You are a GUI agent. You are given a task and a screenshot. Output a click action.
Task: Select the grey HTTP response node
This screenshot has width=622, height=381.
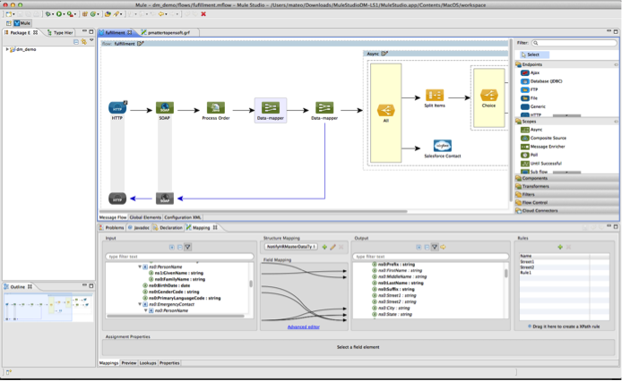(117, 199)
